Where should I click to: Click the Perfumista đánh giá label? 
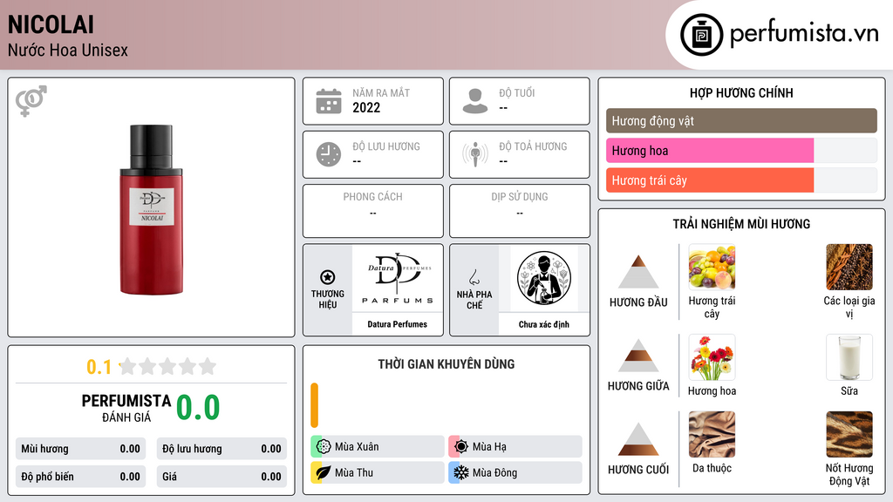click(126, 408)
